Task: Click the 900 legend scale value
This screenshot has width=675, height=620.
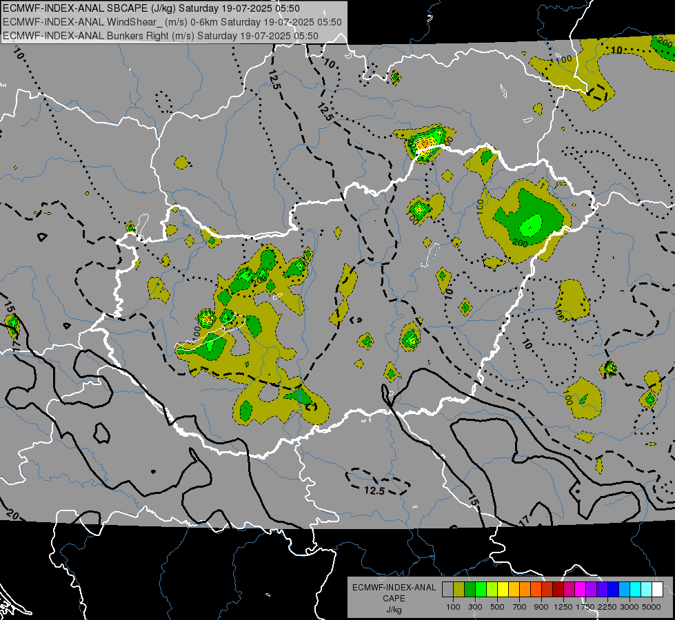Action: [541, 607]
